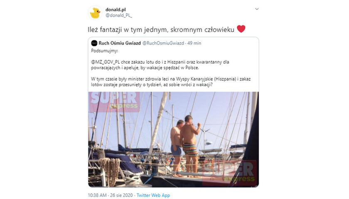Click the Super Express watermark bottom-right of photo

tap(229, 173)
